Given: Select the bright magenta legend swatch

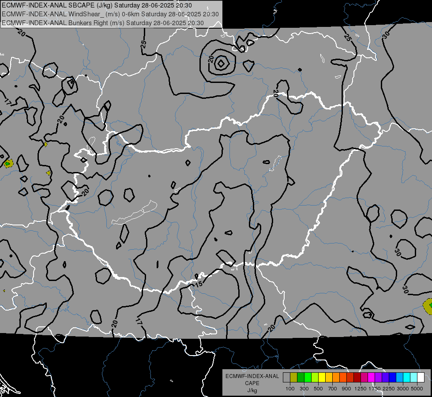Looking at the screenshot, I should (x=372, y=378).
